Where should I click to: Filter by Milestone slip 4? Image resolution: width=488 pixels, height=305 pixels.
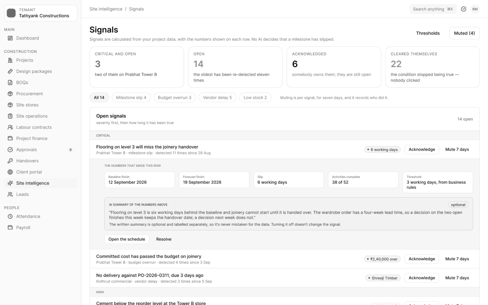[x=131, y=98]
